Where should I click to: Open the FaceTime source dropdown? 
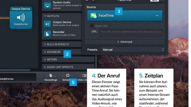coord(125,16)
